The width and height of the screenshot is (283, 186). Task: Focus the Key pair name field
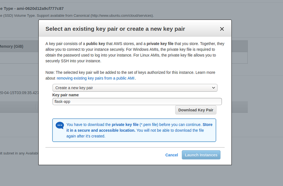click(x=137, y=102)
